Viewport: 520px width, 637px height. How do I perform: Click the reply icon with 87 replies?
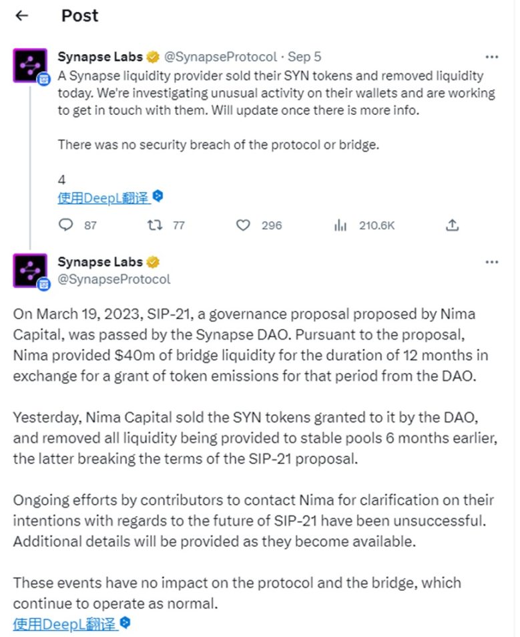(65, 225)
